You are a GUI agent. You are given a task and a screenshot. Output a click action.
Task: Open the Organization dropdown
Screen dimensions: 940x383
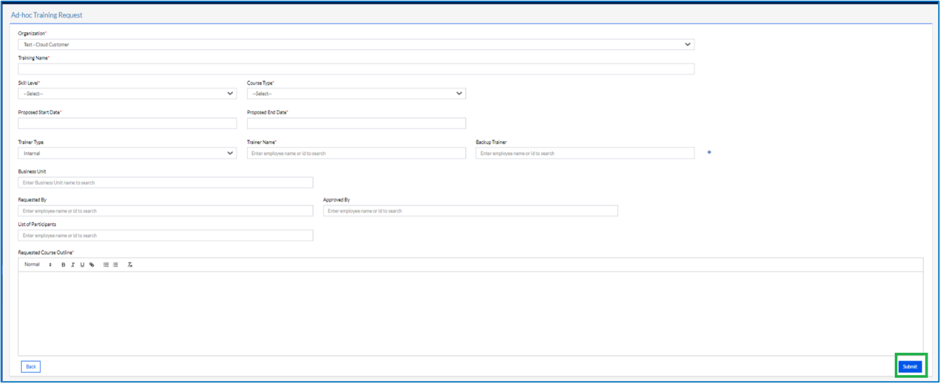356,45
